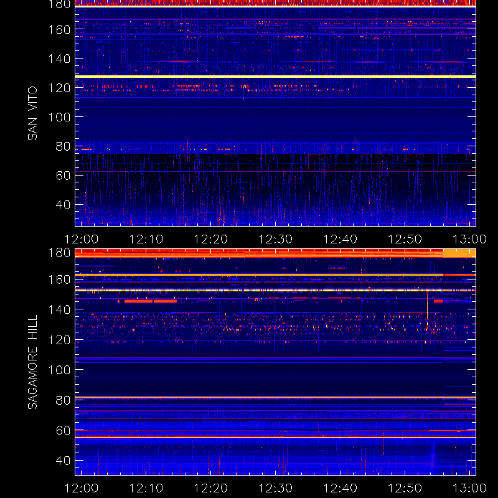Select the 80 tick label on San Vito plot
Image resolution: width=498 pixels, height=498 pixels.
tap(63, 146)
